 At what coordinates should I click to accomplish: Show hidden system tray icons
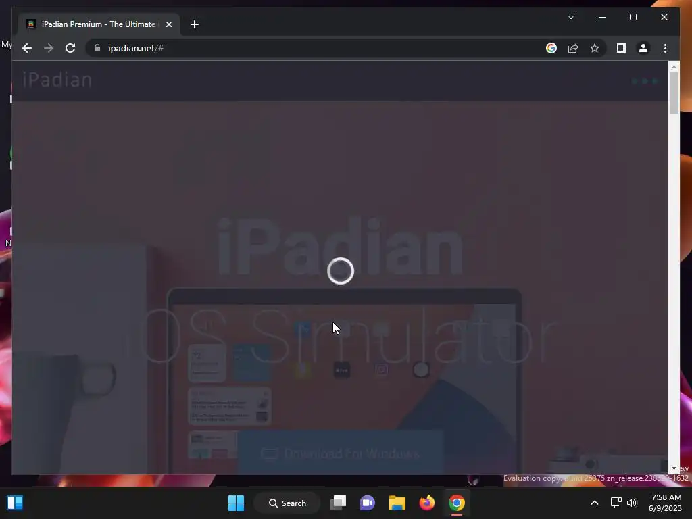(595, 503)
